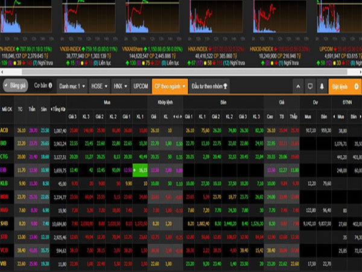Switch to the UPCOM tab
The width and height of the screenshot is (362, 272).
(141, 86)
